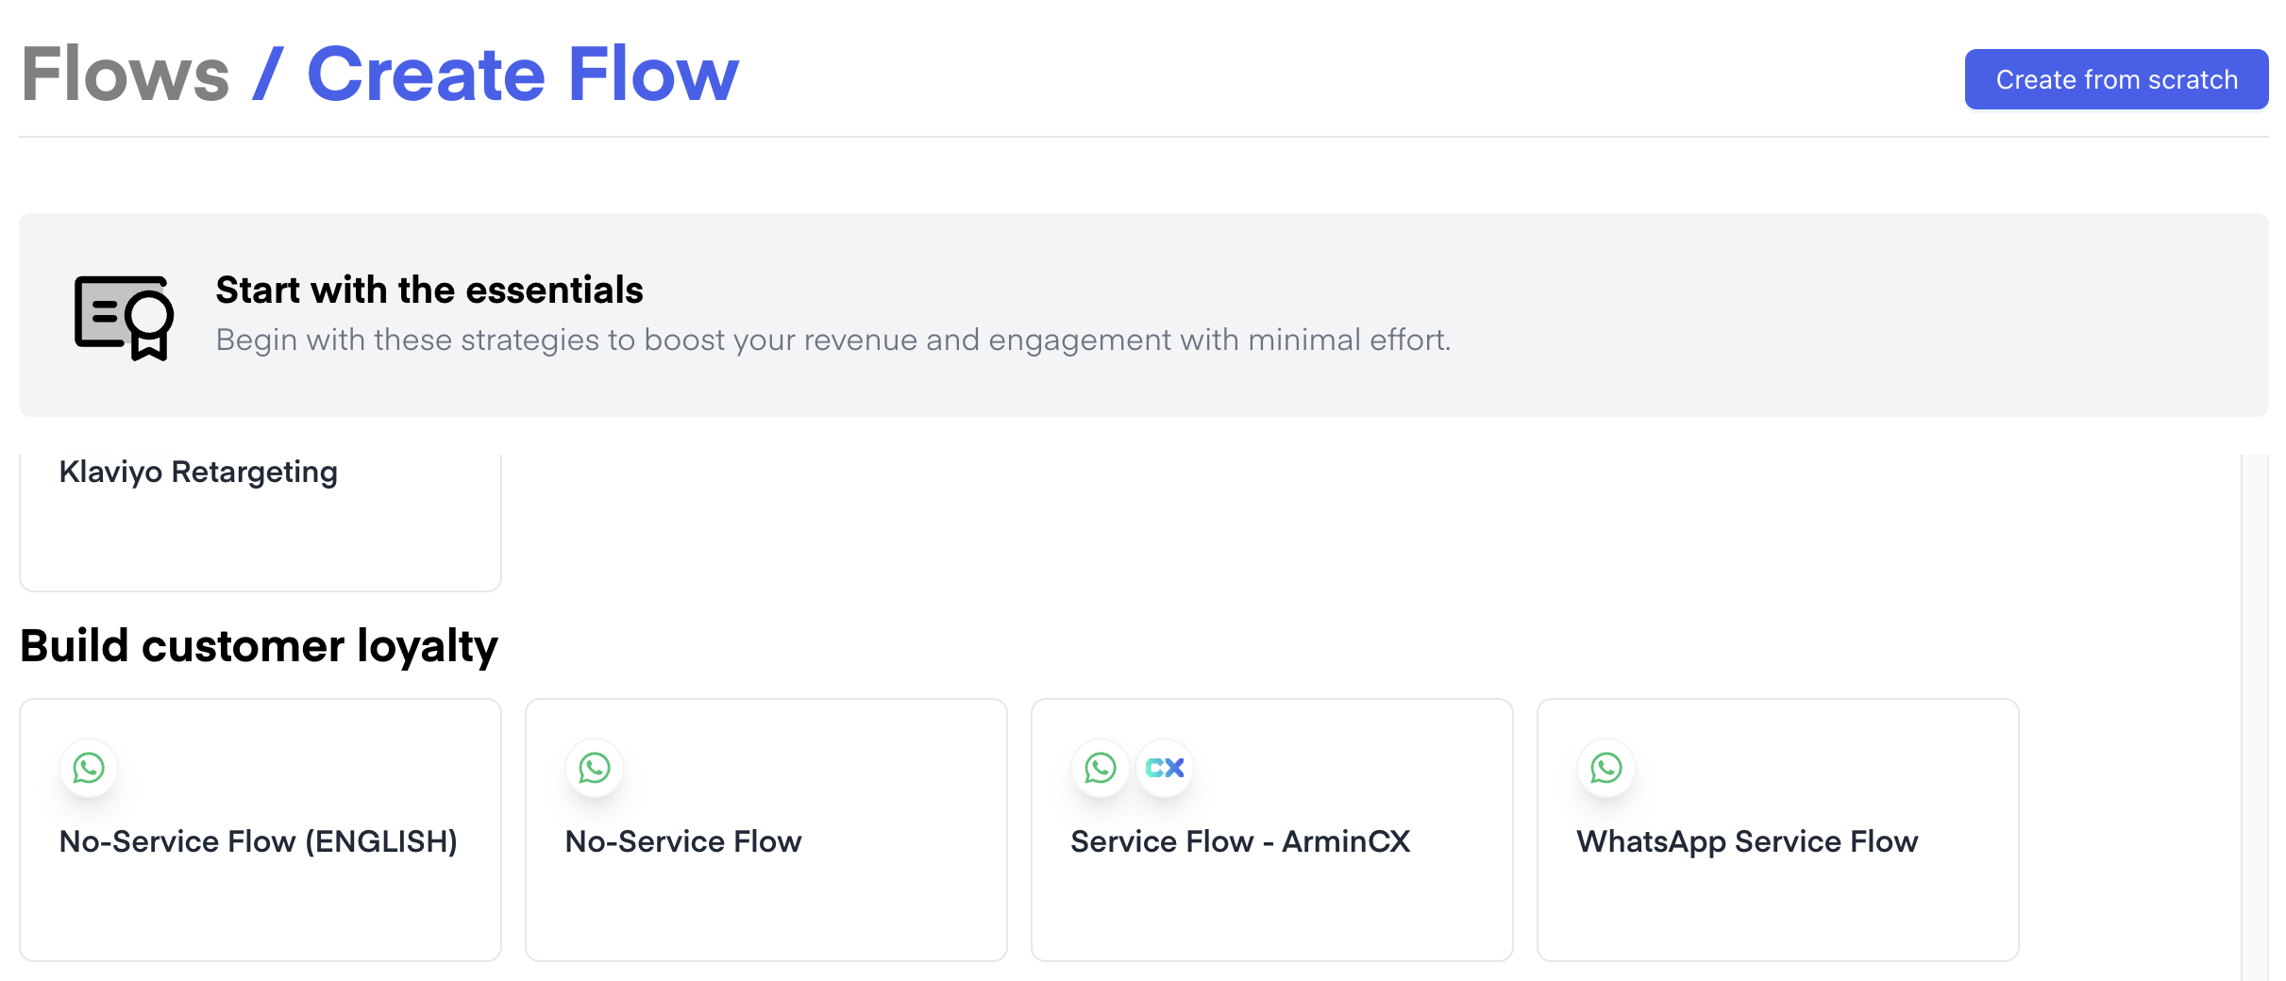Viewport: 2286px width, 981px height.
Task: Click the Build customer loyalty section heading
Action: coord(259,646)
